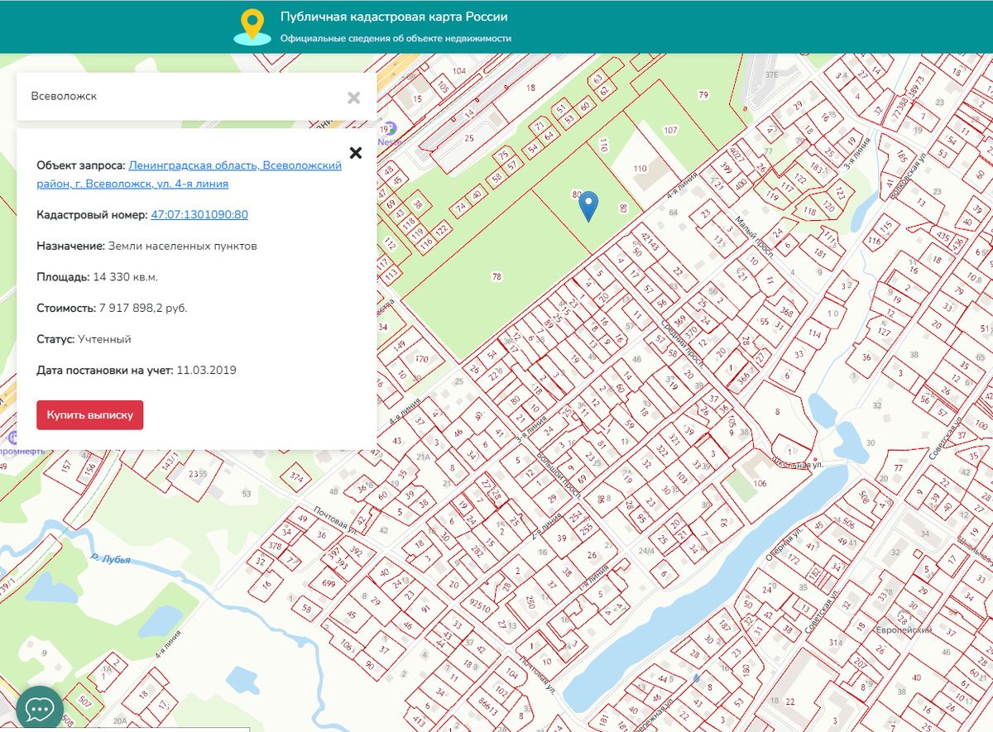The width and height of the screenshot is (993, 732).
Task: Click the Европейский label on the map
Action: click(904, 630)
